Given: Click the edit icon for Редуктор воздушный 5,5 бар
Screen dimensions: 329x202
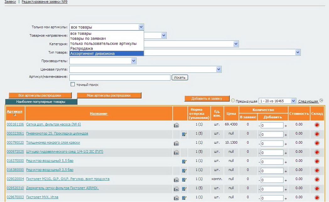Looking at the screenshot, I should [184, 162].
